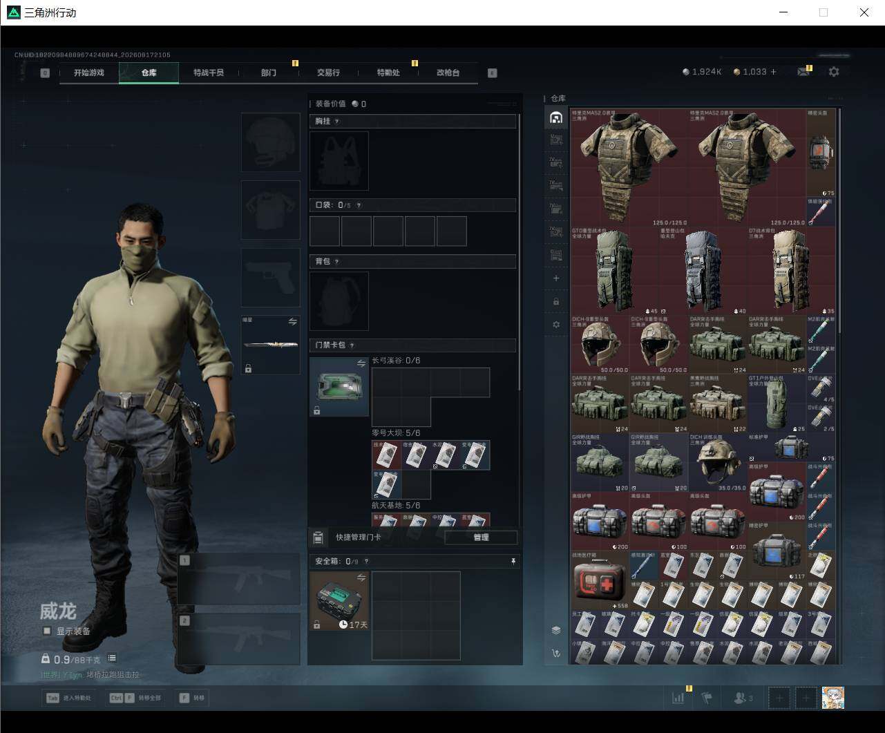Select the 重型登山包 backpack in warehouse
Viewport: 885px width, 733px height.
click(x=703, y=271)
